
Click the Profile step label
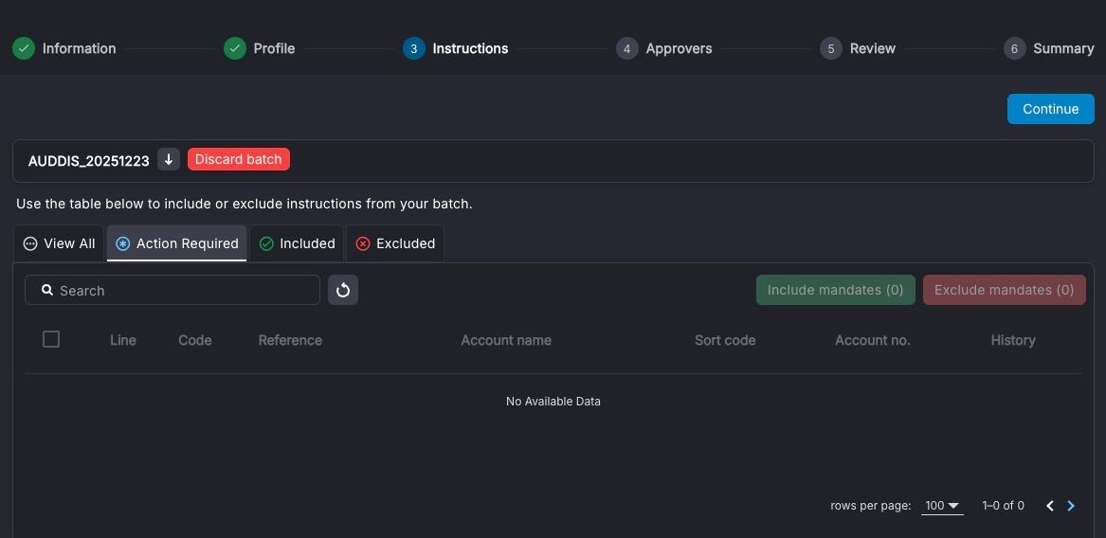275,48
